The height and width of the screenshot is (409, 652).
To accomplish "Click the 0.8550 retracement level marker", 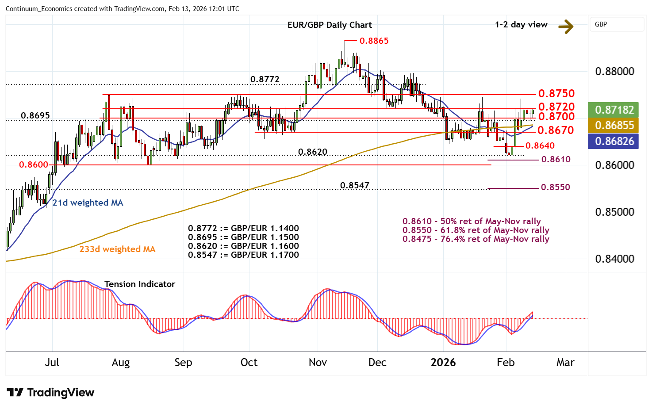I will (556, 187).
